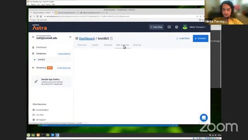Click the database icon next to the breadcrumb
248x140 pixels.
pyautogui.click(x=77, y=38)
